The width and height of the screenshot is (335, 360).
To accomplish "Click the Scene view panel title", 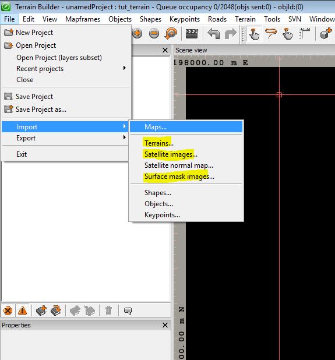I will pos(191,50).
